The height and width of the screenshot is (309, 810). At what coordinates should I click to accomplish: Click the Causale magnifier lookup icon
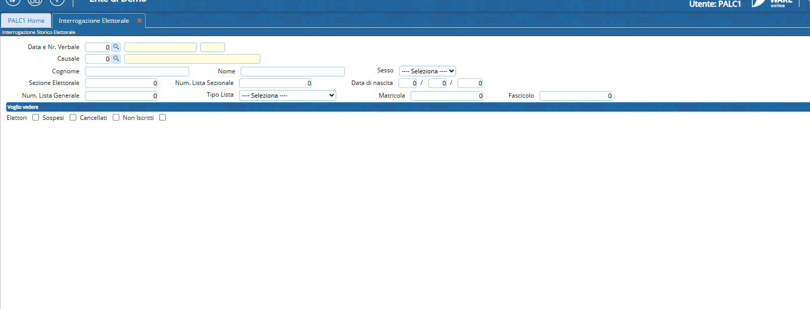(x=116, y=59)
